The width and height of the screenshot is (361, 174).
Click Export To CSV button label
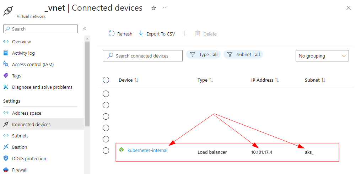tap(161, 34)
